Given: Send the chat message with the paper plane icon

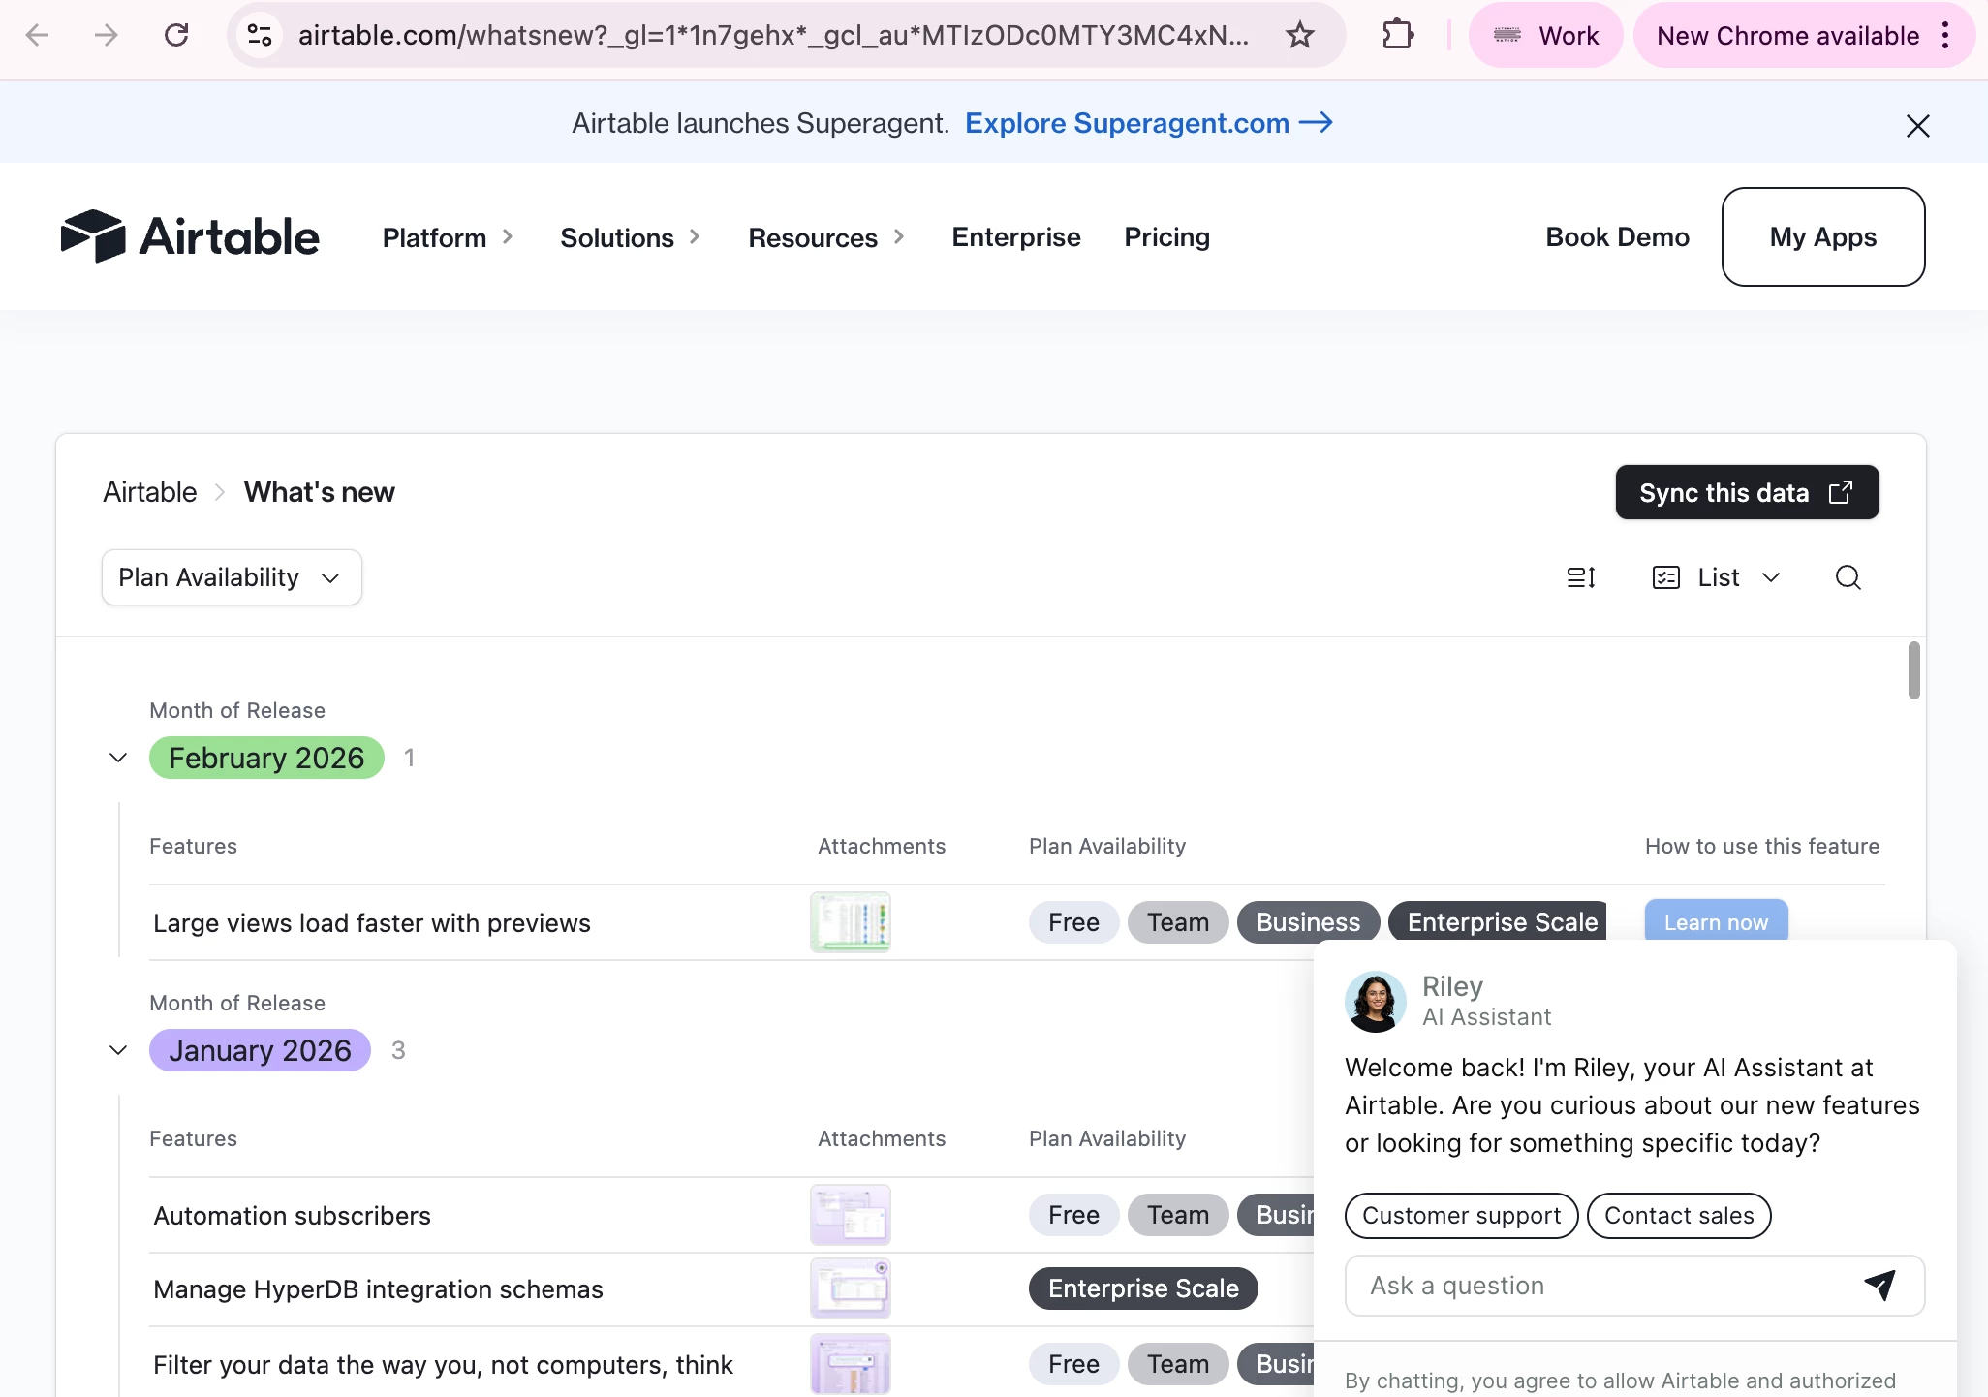Looking at the screenshot, I should 1879,1285.
